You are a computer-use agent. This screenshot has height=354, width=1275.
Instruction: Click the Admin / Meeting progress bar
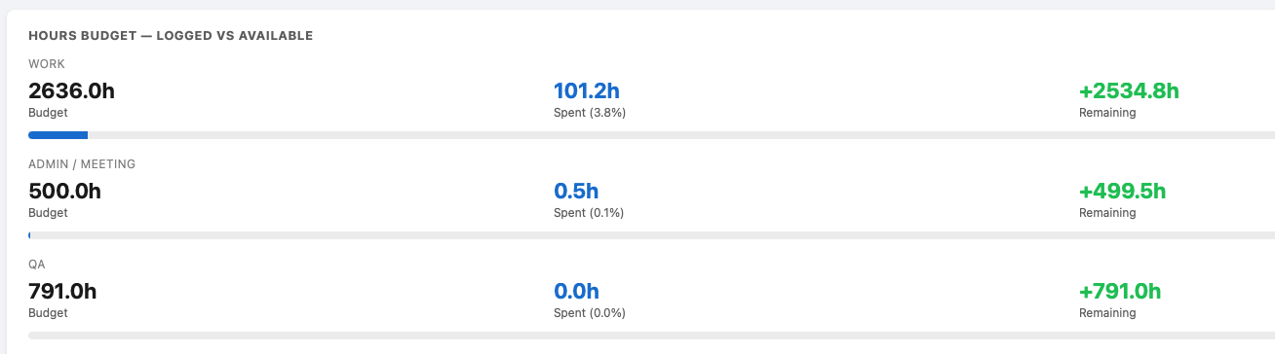pos(651,235)
